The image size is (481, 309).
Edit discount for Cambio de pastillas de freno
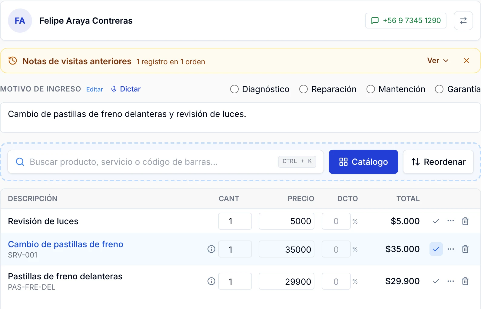click(336, 249)
